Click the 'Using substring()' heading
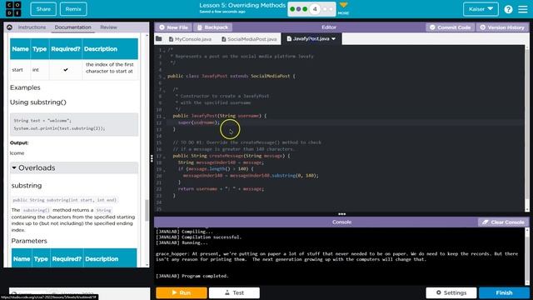Image resolution: width=533 pixels, height=300 pixels. pyautogui.click(x=38, y=102)
